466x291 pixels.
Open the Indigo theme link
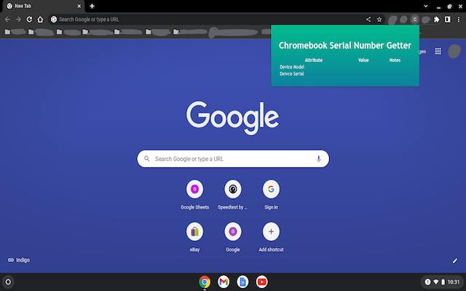click(19, 260)
